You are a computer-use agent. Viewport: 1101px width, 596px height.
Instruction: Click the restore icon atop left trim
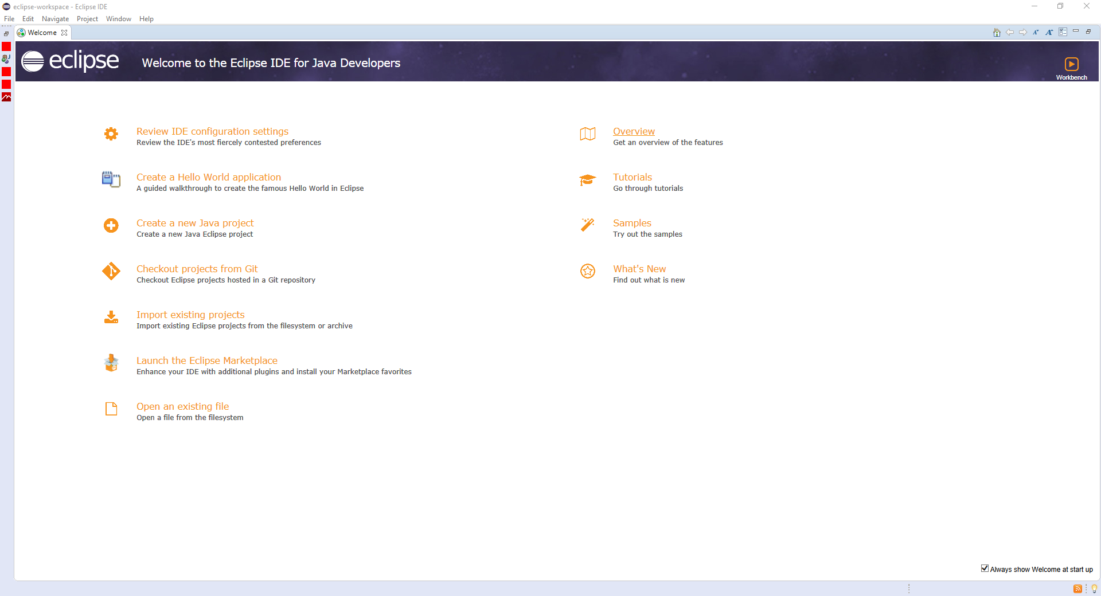pos(6,34)
